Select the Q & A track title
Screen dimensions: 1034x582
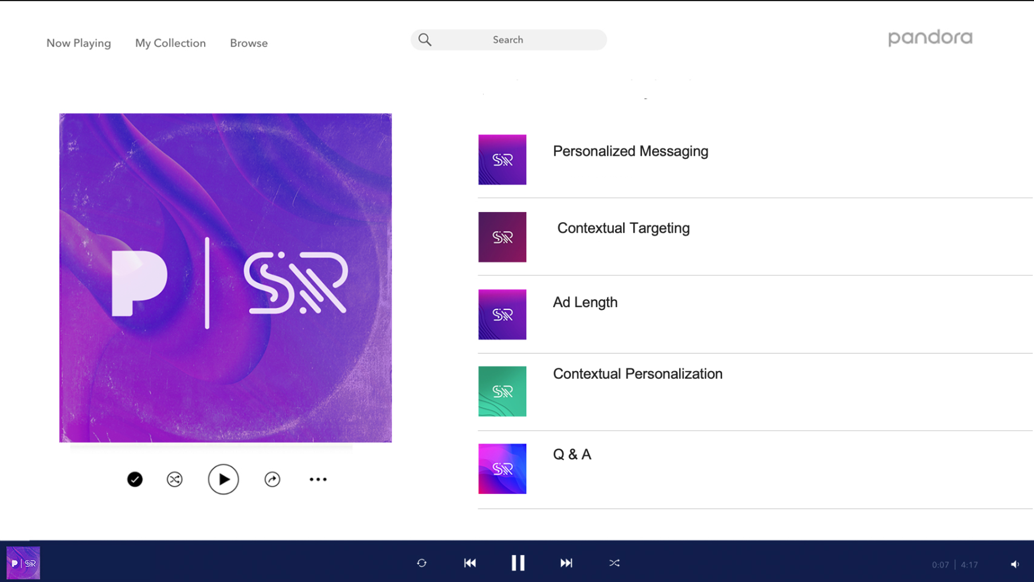click(572, 454)
